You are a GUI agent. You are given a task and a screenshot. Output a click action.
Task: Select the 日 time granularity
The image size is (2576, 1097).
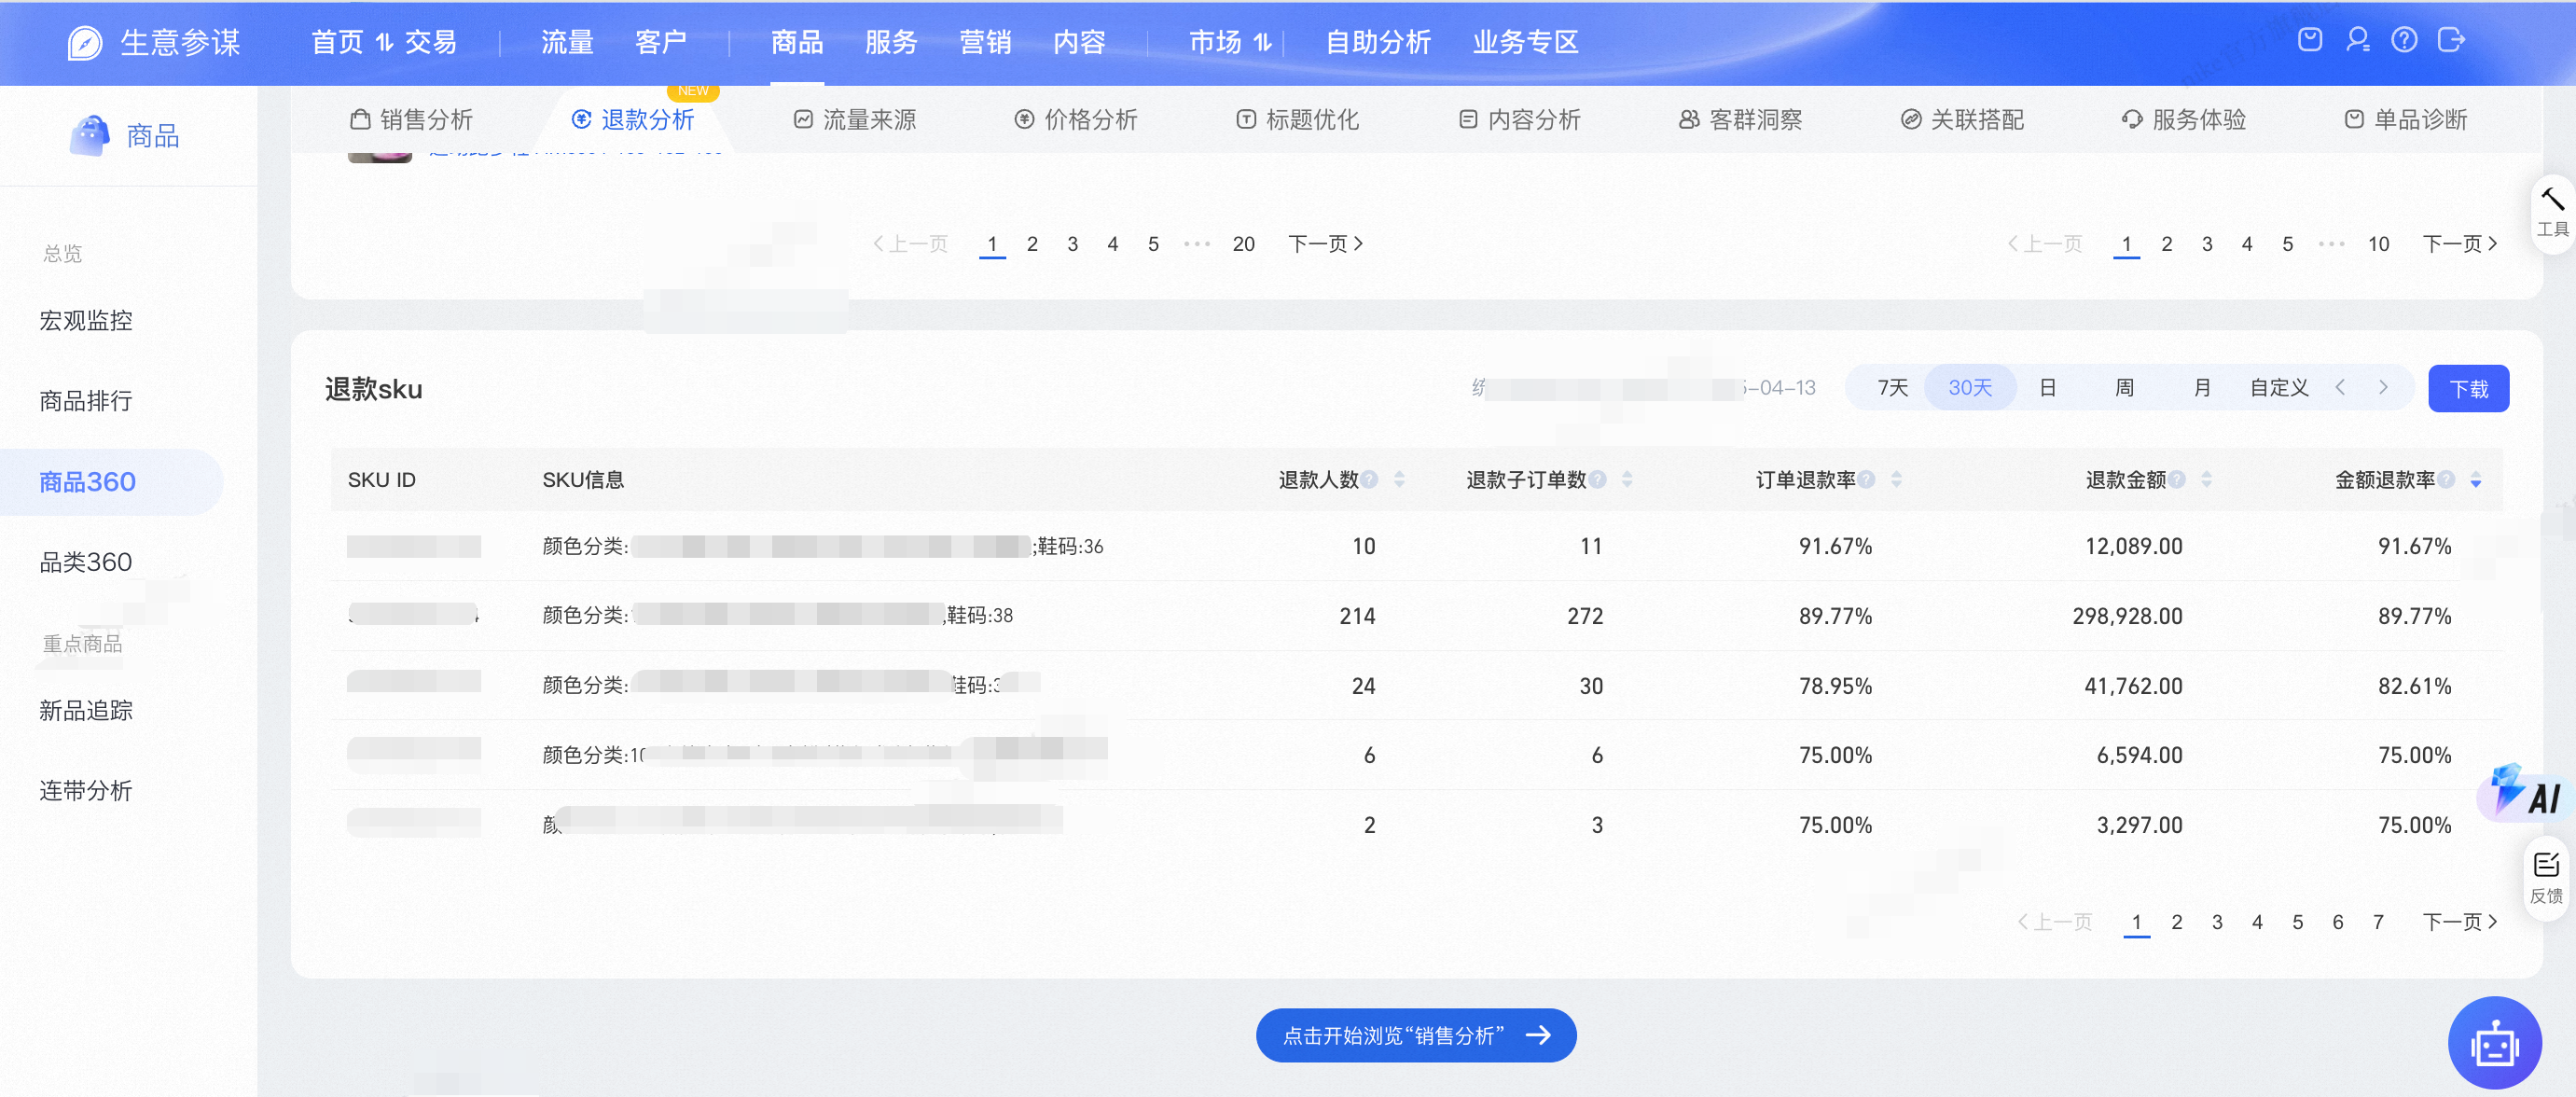(2047, 388)
